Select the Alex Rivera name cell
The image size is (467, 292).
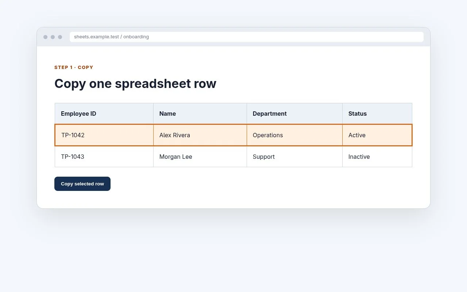tap(200, 135)
